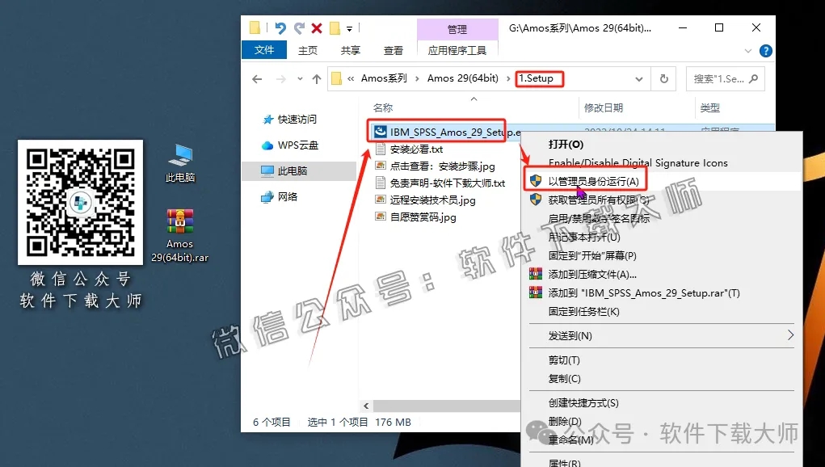Screen dimensions: 825x467
Task: Open IBM_SPSS_Amos_29_Setup via 打开(O)
Action: click(x=566, y=142)
